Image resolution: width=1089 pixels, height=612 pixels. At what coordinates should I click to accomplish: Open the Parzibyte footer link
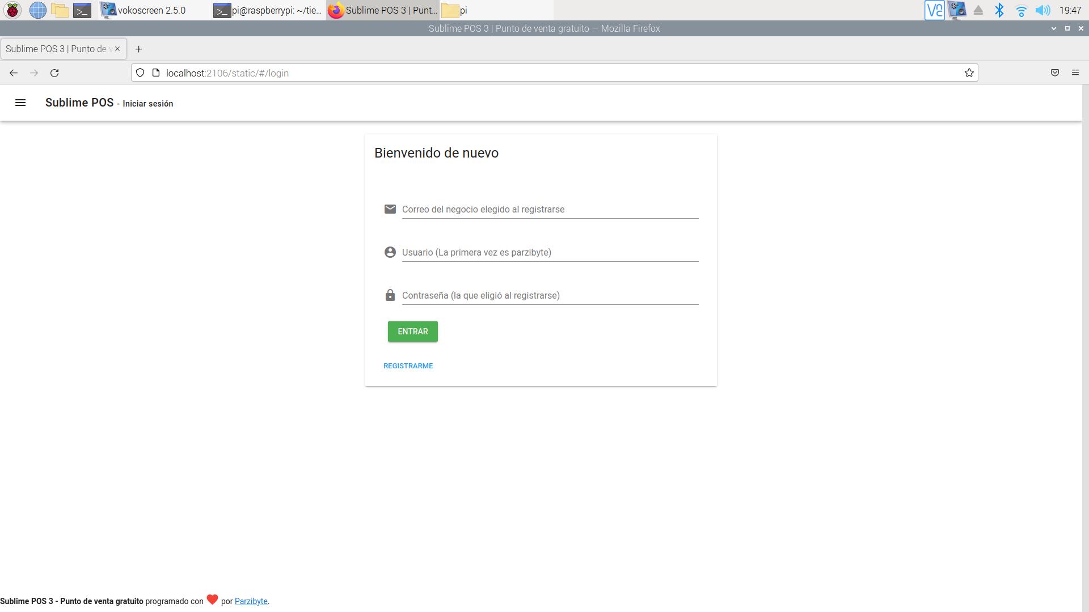(251, 601)
